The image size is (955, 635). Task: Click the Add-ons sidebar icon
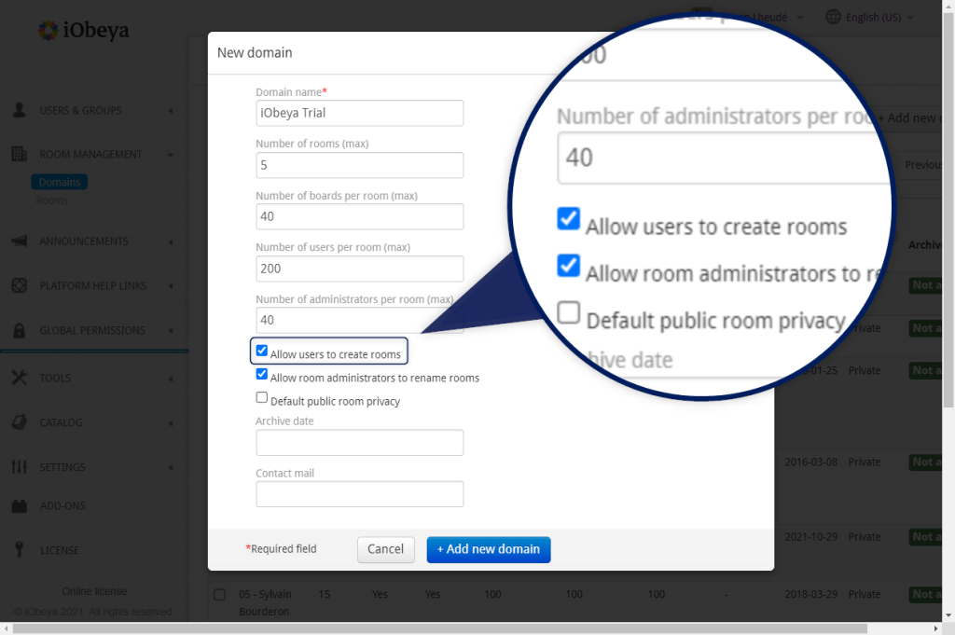(21, 505)
